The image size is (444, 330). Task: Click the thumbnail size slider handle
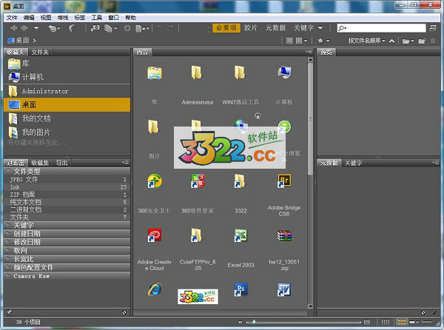254,322
